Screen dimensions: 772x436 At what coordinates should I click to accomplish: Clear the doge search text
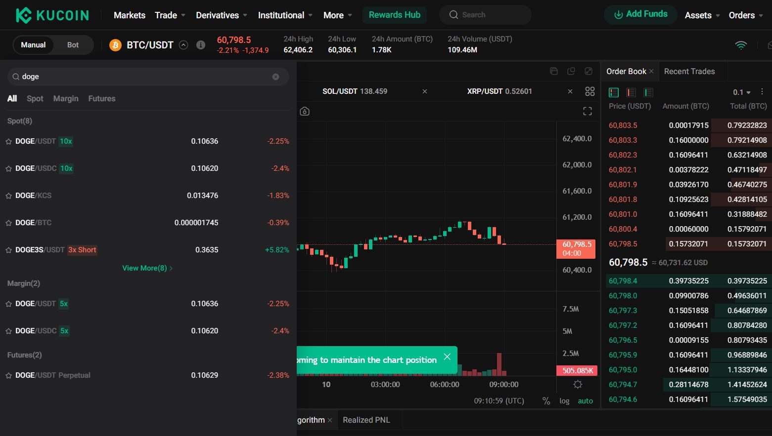(x=276, y=77)
